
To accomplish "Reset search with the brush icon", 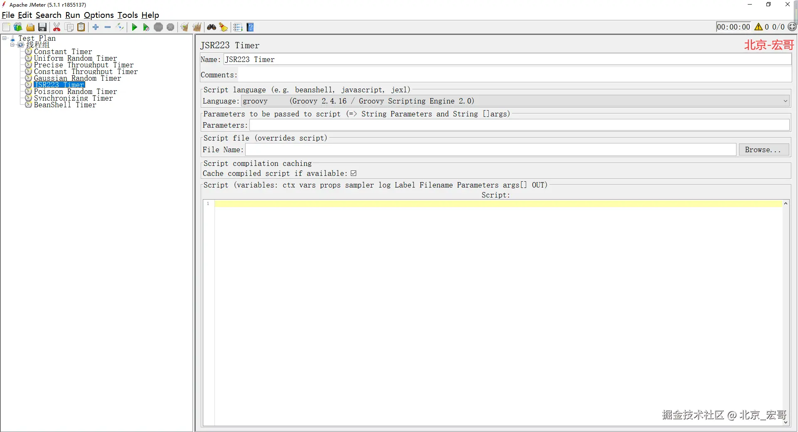I will click(224, 27).
